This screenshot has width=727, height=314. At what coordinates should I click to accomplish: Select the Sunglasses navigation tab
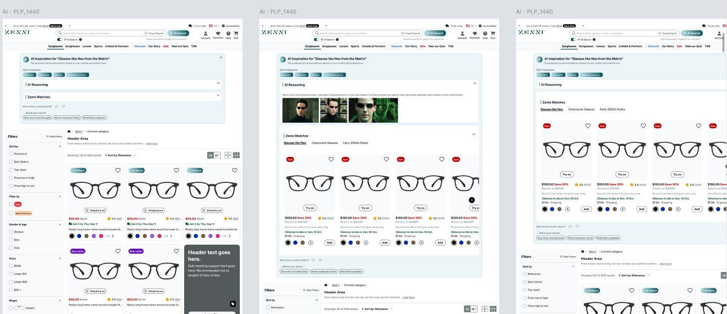pos(72,46)
